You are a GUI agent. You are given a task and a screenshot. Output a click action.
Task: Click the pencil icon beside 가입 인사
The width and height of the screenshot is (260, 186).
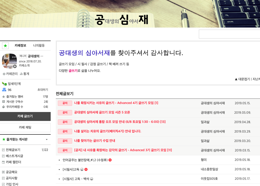pos(3,184)
